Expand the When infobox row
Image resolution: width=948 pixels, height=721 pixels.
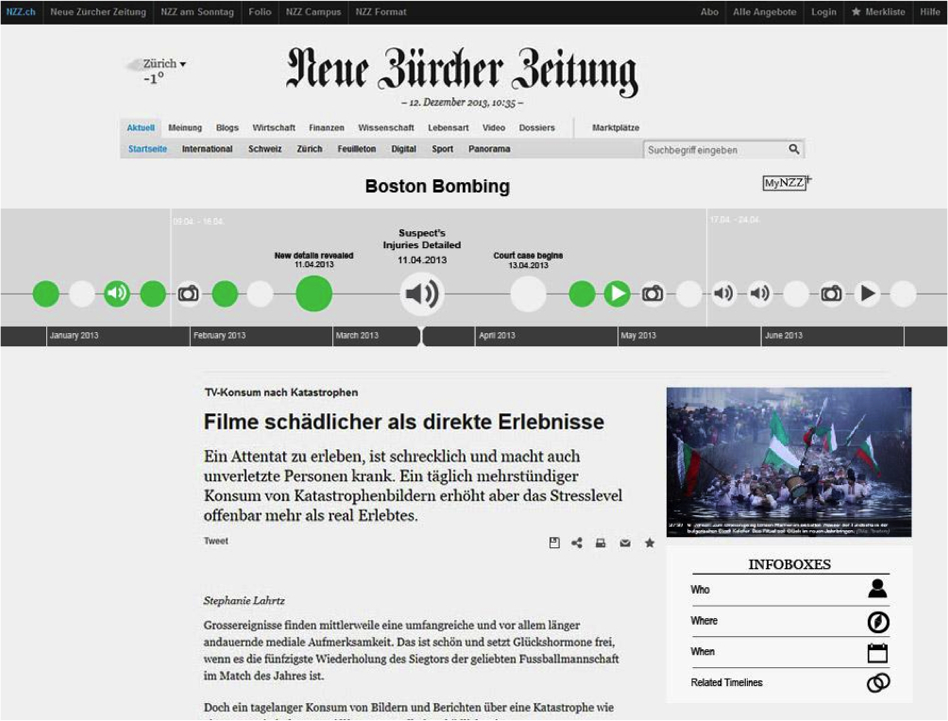pyautogui.click(x=788, y=652)
